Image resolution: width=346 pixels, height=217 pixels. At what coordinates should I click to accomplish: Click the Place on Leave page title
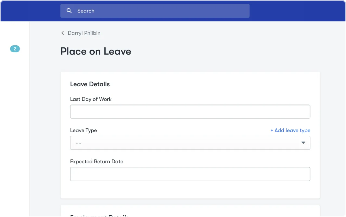point(96,51)
